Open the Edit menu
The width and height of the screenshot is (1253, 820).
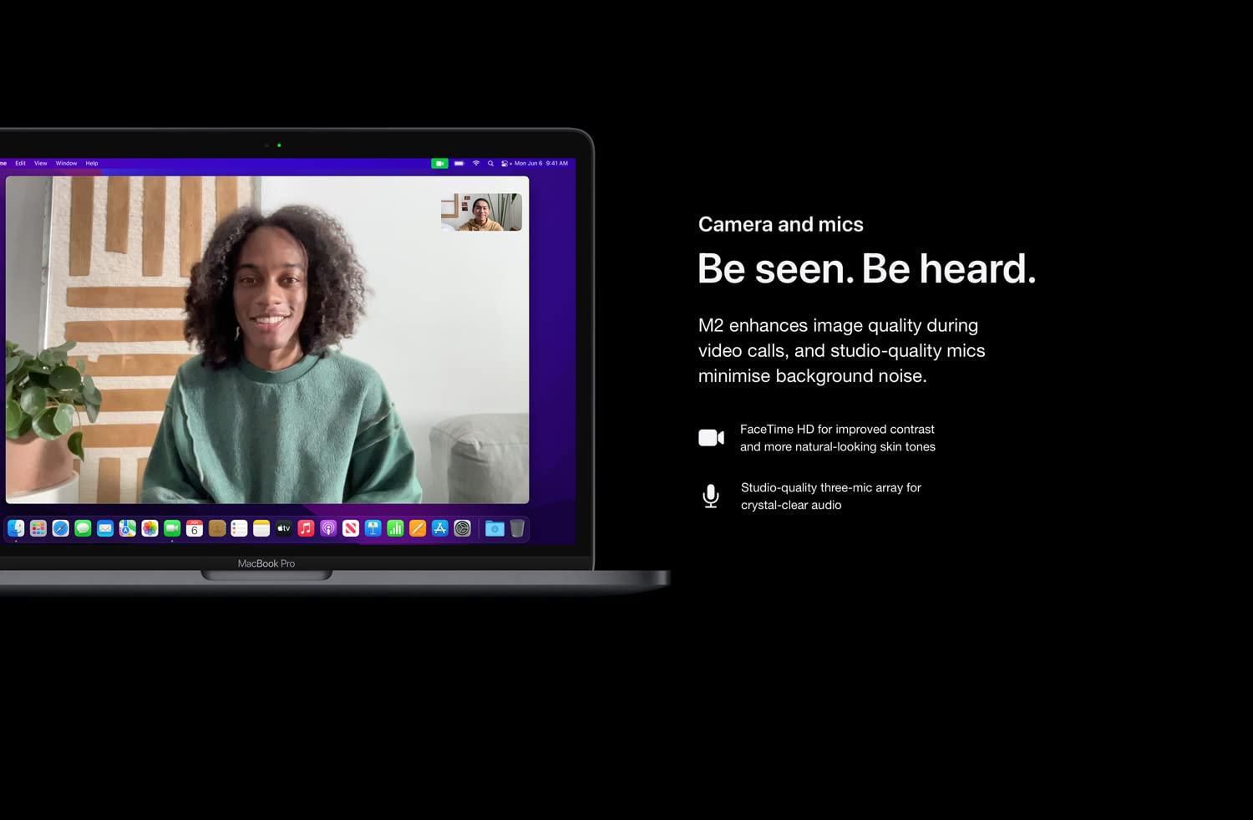click(x=20, y=164)
